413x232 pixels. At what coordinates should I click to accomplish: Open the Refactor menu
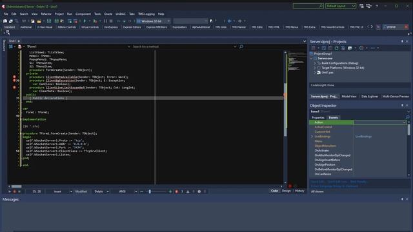[x=46, y=14]
